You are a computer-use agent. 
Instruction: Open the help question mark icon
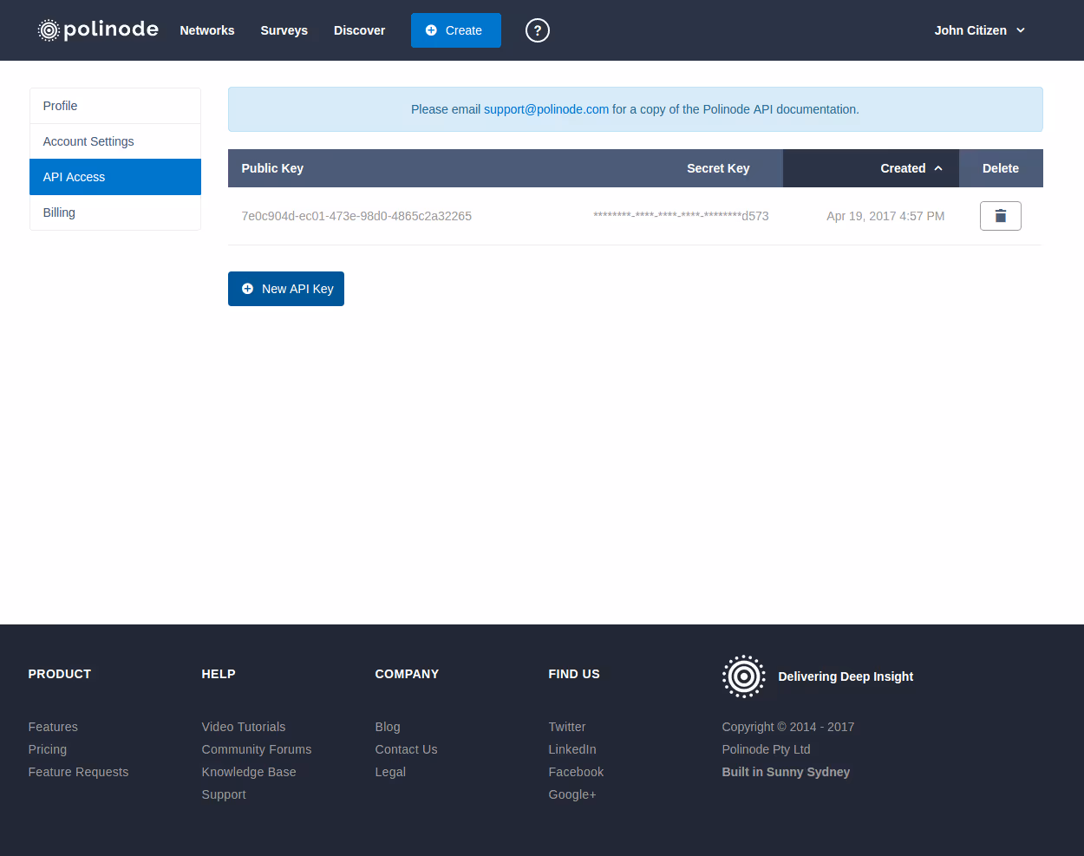click(x=538, y=30)
